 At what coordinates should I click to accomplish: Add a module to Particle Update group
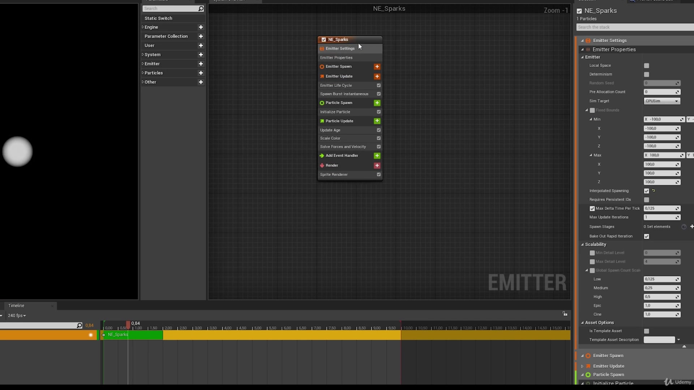[x=377, y=121]
